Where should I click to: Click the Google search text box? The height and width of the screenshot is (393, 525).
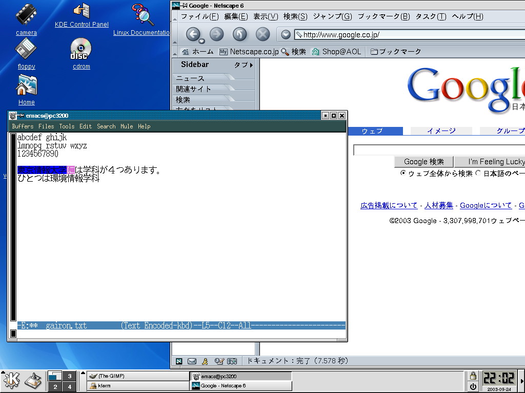pyautogui.click(x=439, y=150)
